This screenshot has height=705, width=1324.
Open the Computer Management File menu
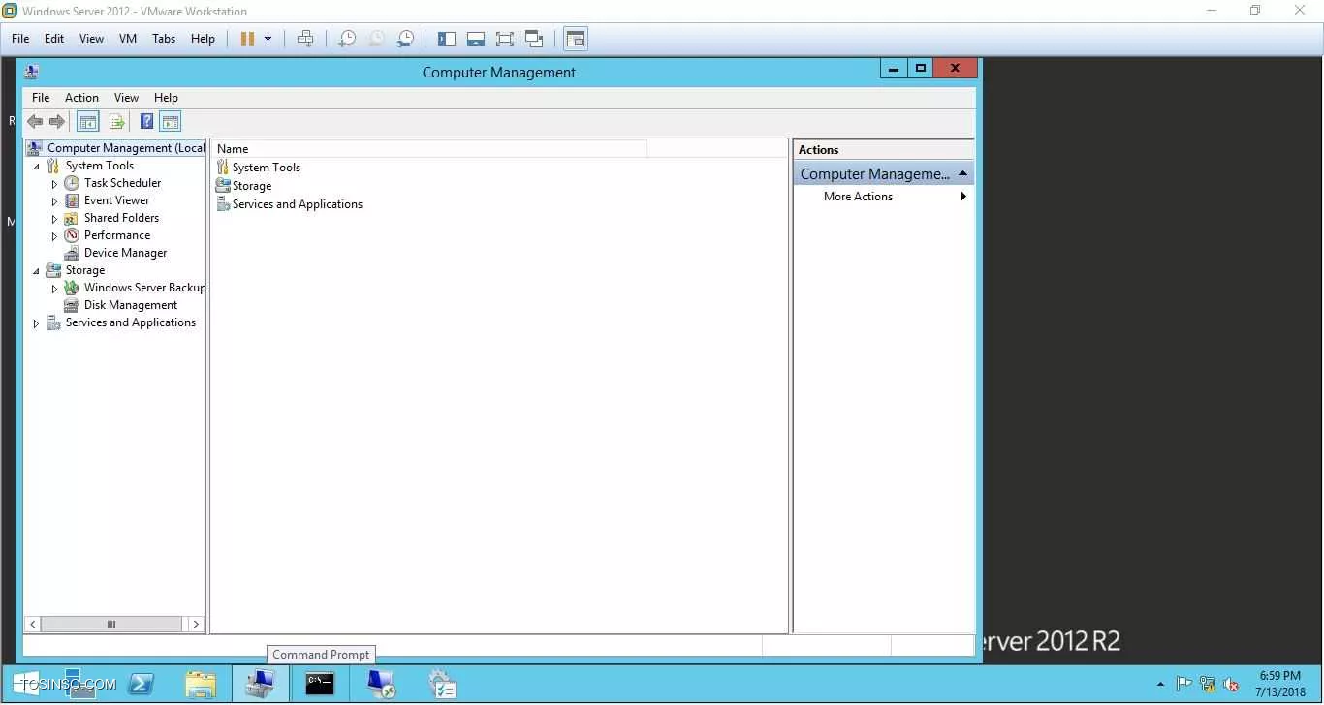[41, 98]
